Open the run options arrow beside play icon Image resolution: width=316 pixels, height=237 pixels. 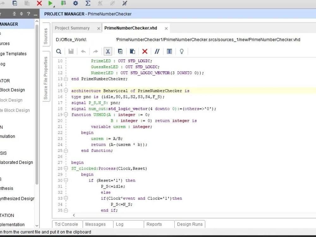click(54, 6)
